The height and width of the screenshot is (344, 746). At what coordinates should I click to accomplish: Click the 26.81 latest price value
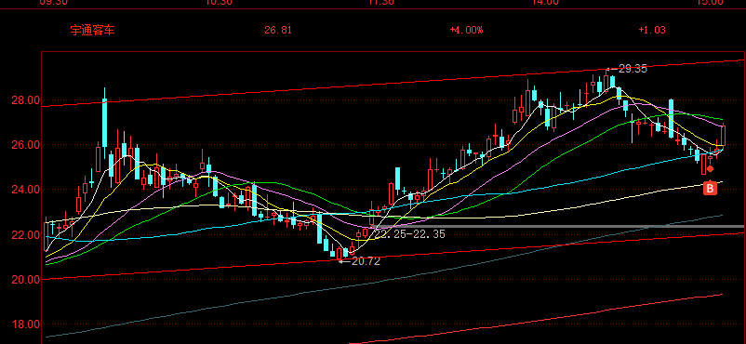[278, 31]
